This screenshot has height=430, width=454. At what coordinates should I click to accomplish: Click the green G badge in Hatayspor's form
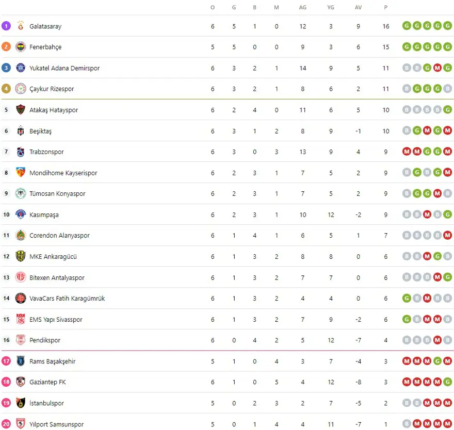click(x=448, y=110)
